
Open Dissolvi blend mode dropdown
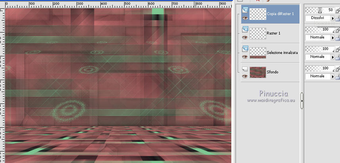click(320, 18)
